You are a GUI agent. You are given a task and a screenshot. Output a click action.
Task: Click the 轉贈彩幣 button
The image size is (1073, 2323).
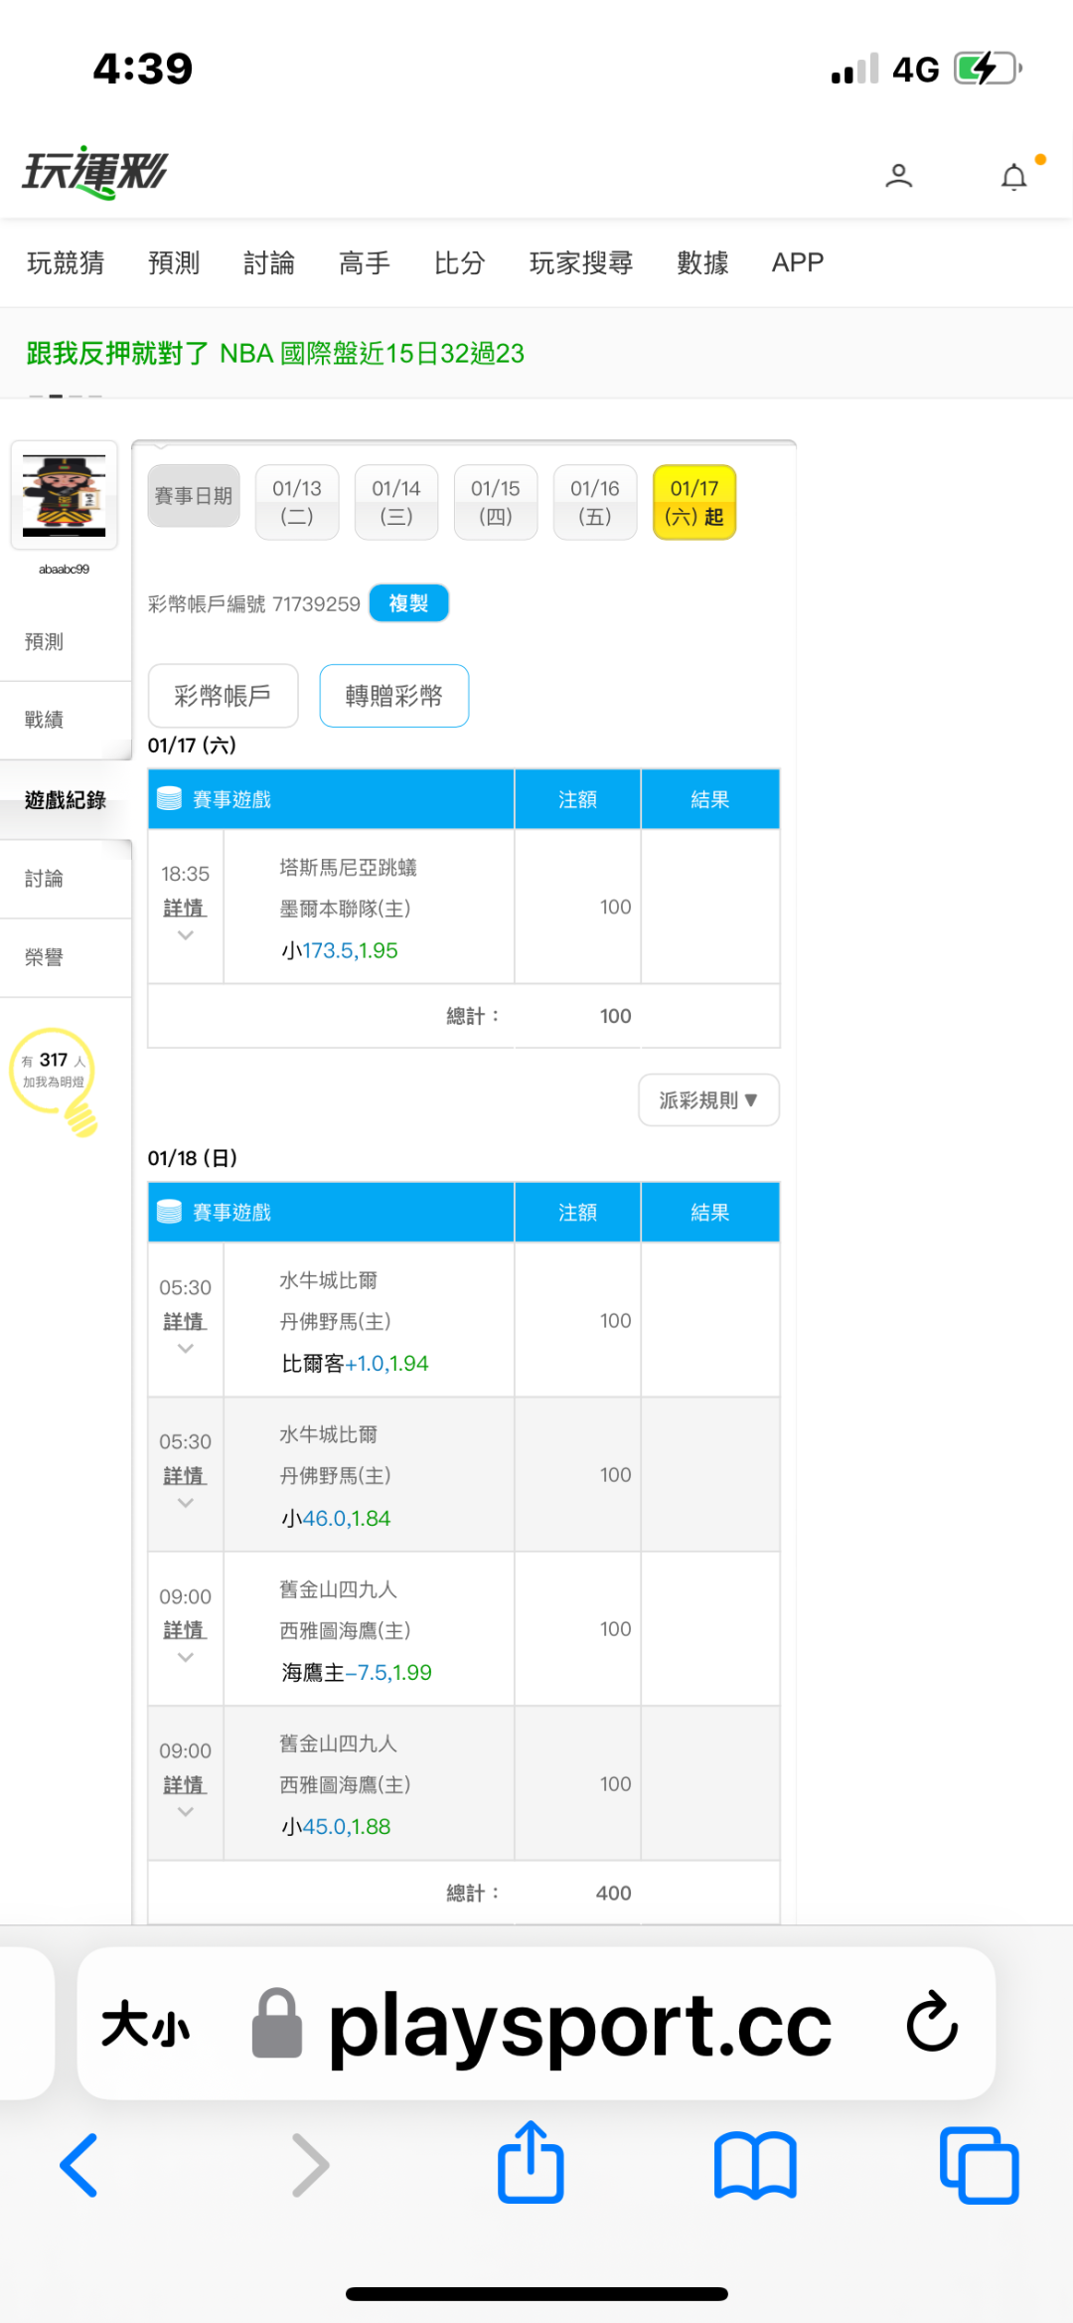(393, 696)
